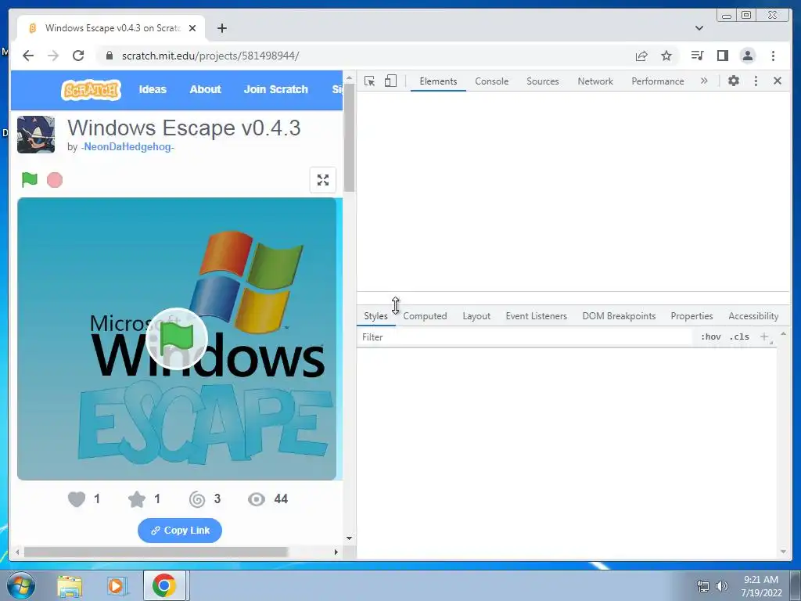Open the Ideas page
Screen dimensions: 801x601
(x=153, y=89)
